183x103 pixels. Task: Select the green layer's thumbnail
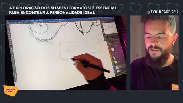pos(116,62)
